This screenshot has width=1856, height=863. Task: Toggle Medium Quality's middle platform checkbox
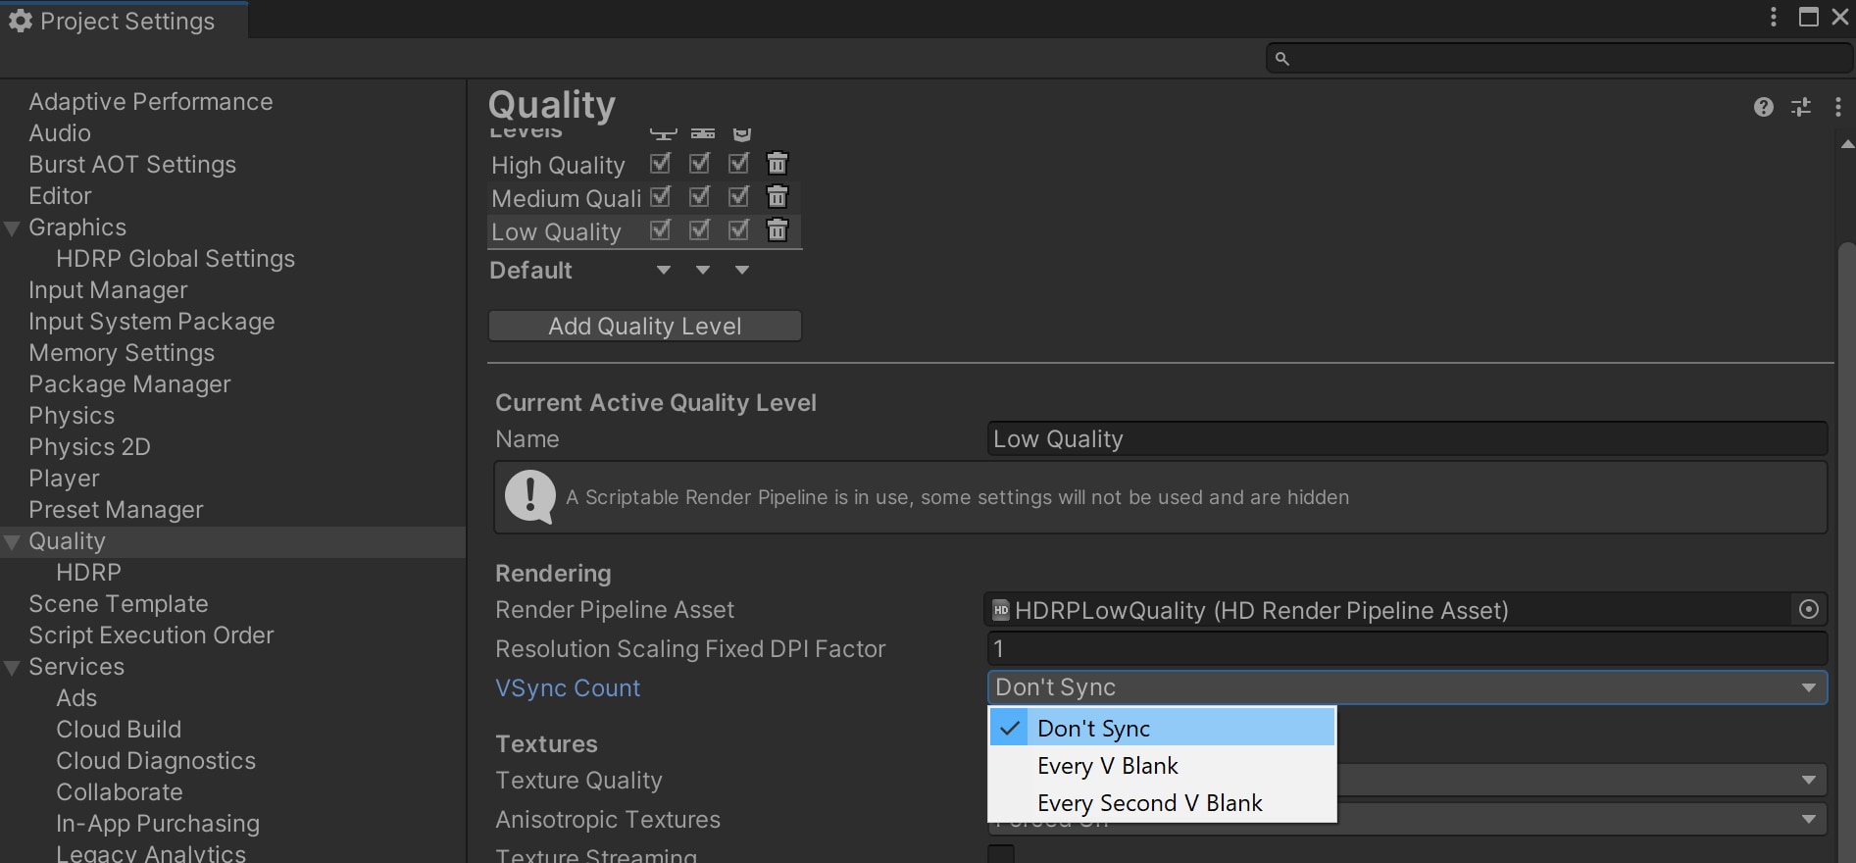tap(699, 197)
